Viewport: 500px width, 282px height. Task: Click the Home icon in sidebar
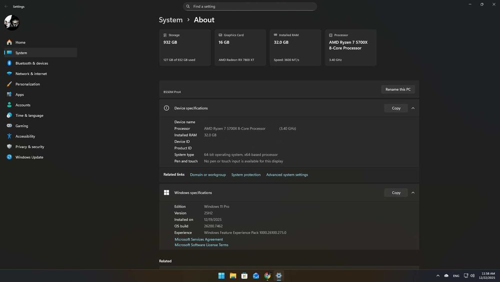point(9,42)
